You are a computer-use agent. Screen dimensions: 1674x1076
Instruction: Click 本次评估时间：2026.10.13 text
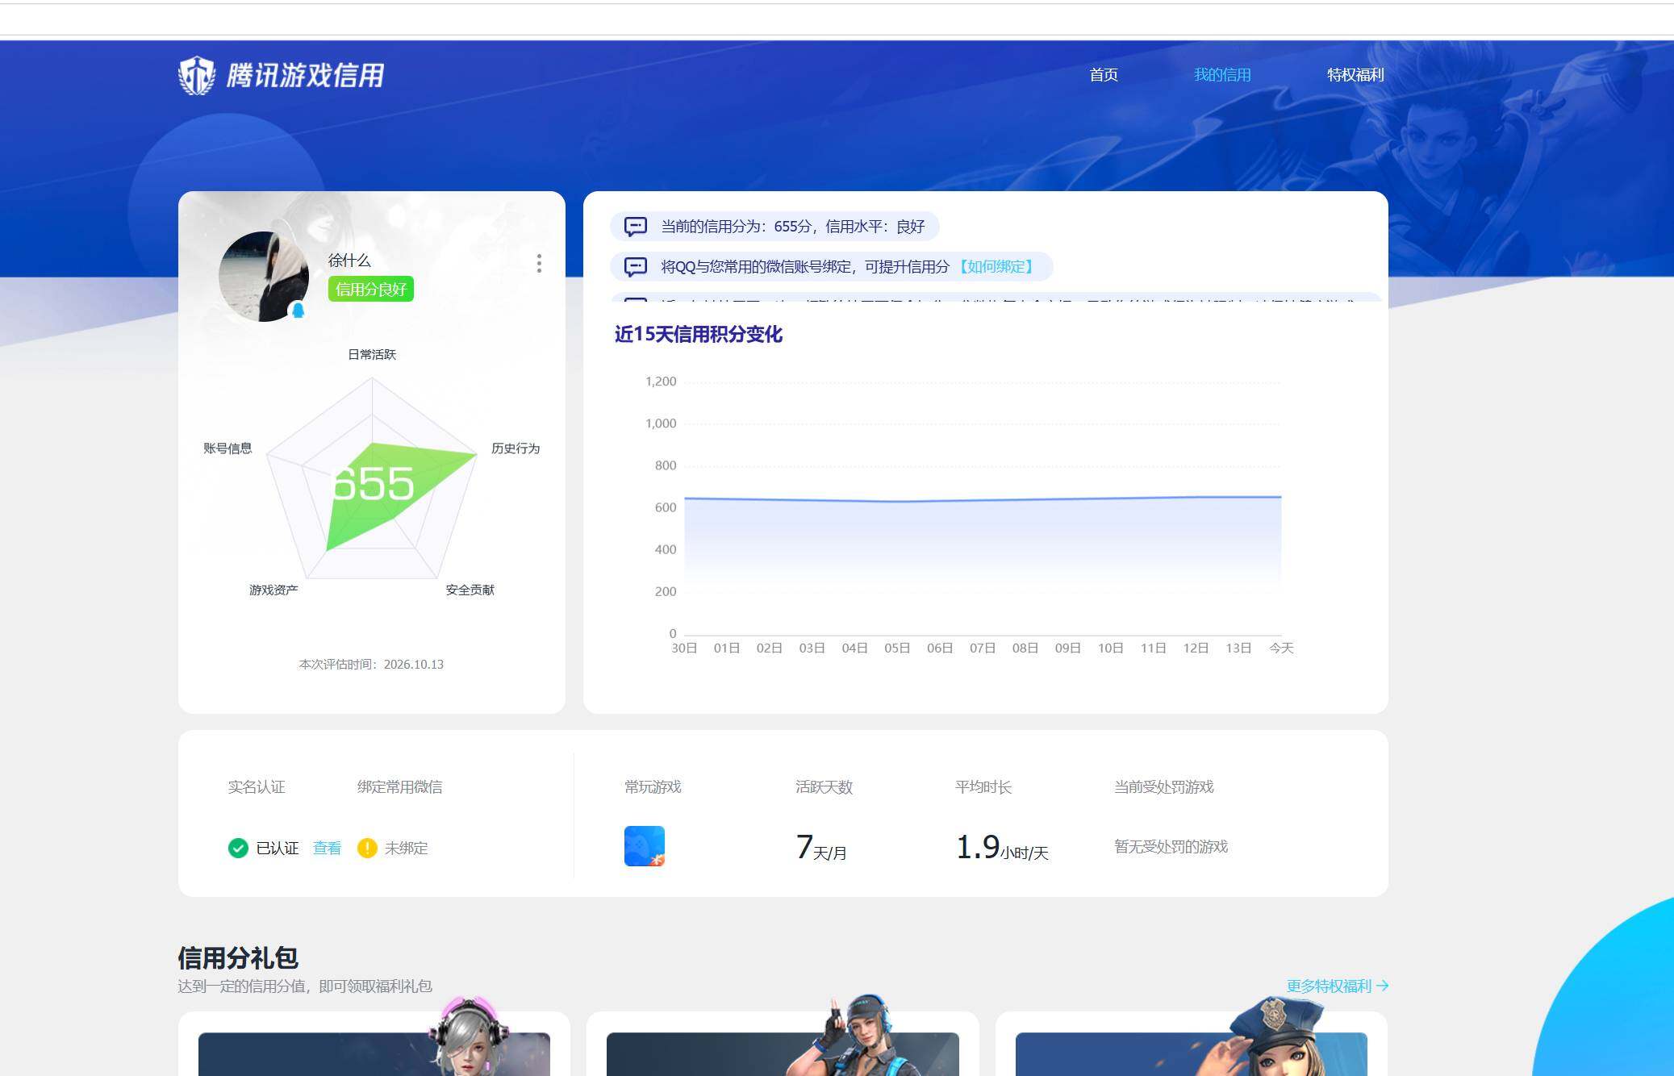pyautogui.click(x=371, y=665)
